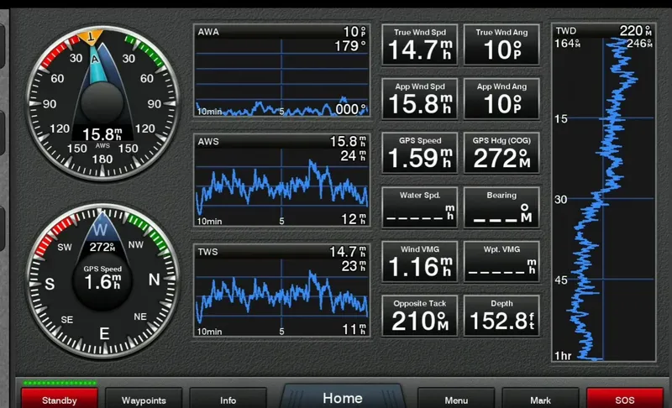Select the GPS Speed data box
Image resolution: width=672 pixels, height=408 pixels.
419,152
